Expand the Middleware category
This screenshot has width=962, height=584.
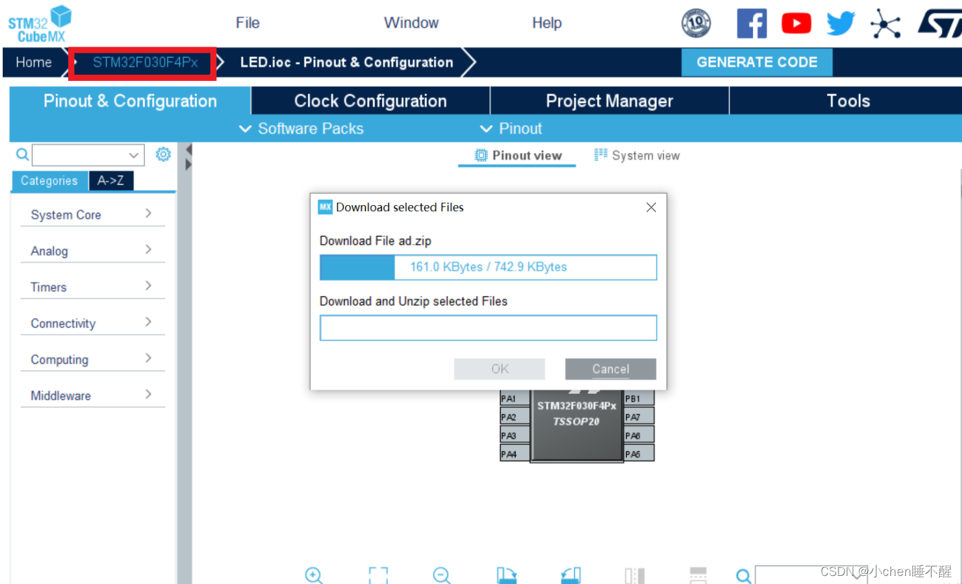coord(92,395)
